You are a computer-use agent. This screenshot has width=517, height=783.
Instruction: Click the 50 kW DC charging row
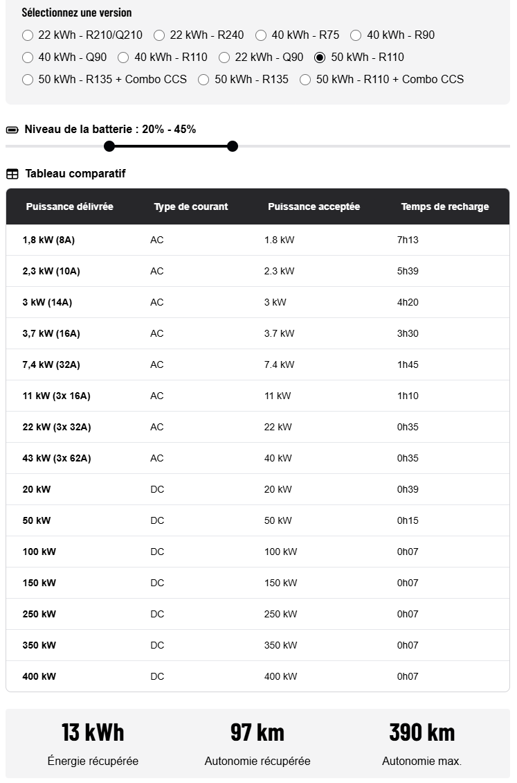[257, 520]
